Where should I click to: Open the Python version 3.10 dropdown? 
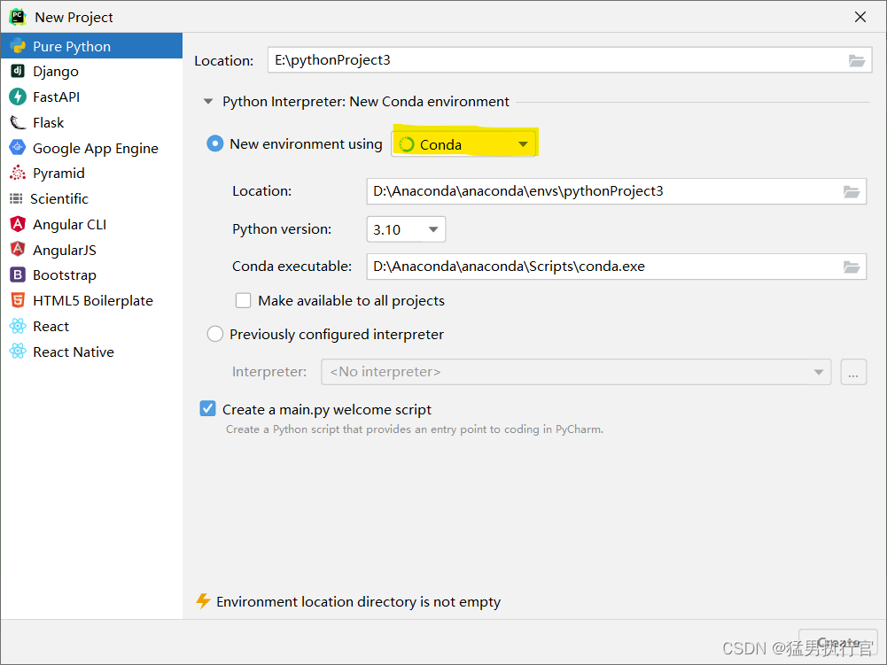point(406,229)
